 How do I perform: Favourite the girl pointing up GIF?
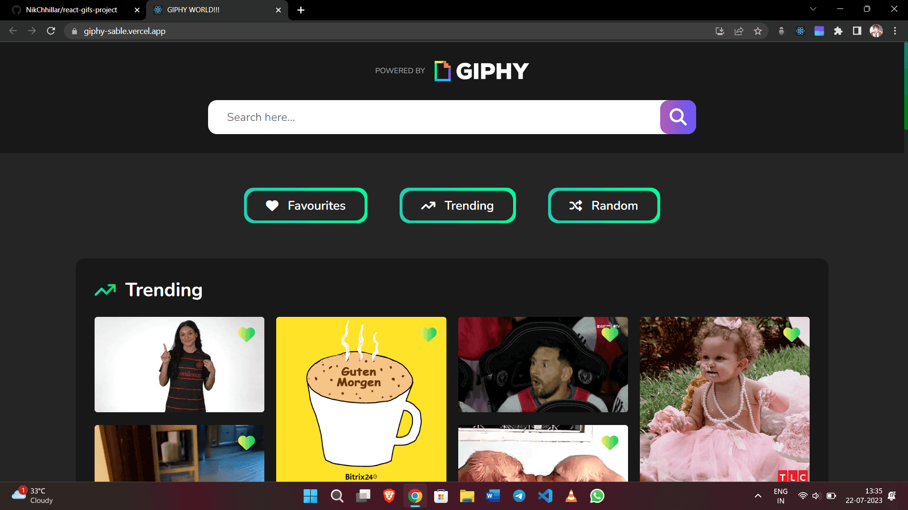pyautogui.click(x=246, y=334)
